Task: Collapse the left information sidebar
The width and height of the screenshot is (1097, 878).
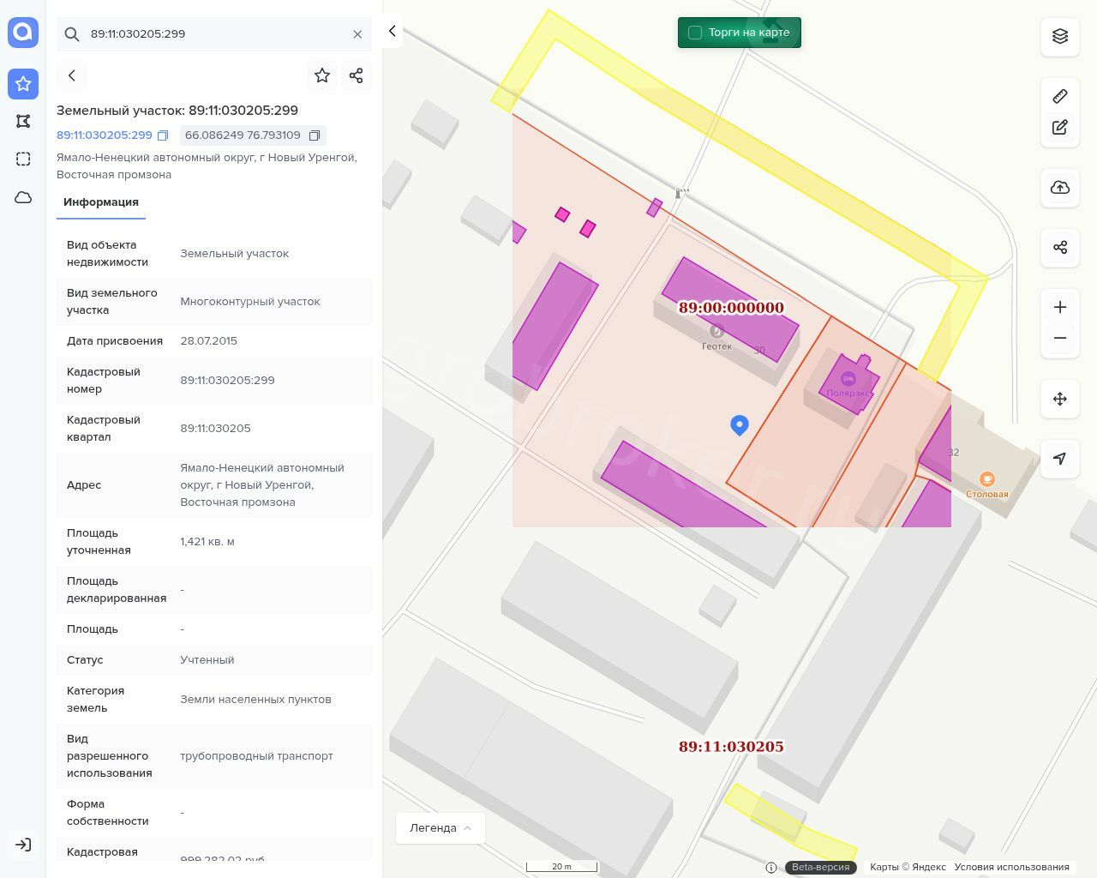Action: click(393, 31)
